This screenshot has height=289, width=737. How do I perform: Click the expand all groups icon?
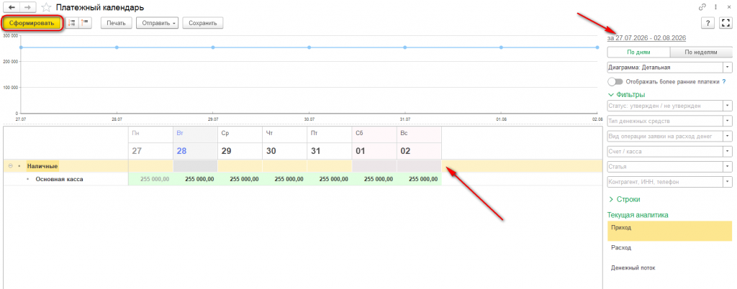click(72, 22)
